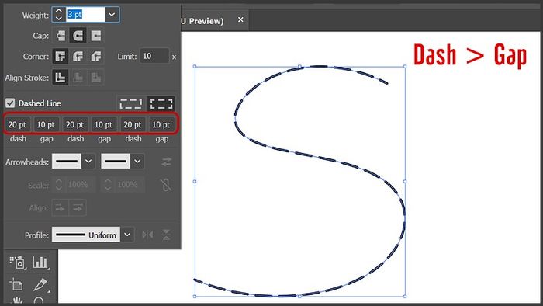The image size is (543, 306).
Task: Click the Uniform profile preview box
Action: 86,235
